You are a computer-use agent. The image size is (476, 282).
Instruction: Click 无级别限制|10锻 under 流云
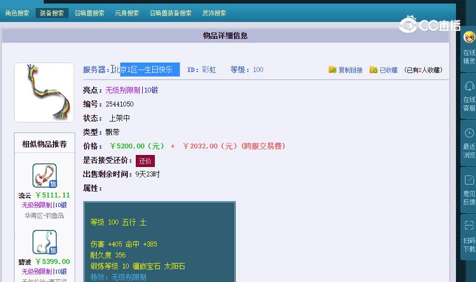[x=44, y=205]
